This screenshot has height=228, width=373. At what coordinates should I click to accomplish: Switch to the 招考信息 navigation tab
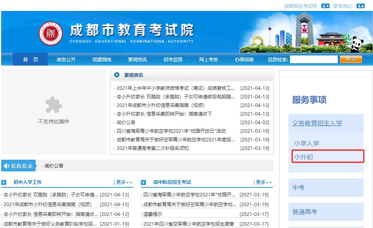click(x=173, y=60)
